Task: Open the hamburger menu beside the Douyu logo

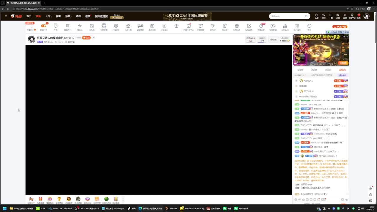Action: (6, 16)
